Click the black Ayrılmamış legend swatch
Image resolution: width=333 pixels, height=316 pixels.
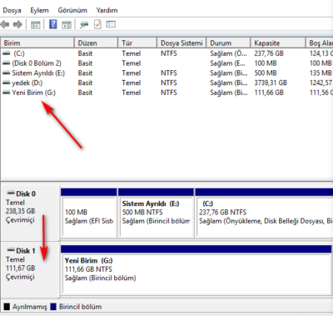click(7, 307)
